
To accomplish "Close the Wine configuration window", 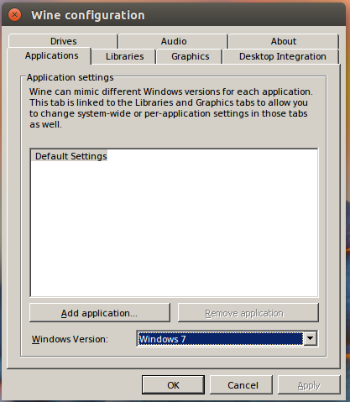I will 14,15.
